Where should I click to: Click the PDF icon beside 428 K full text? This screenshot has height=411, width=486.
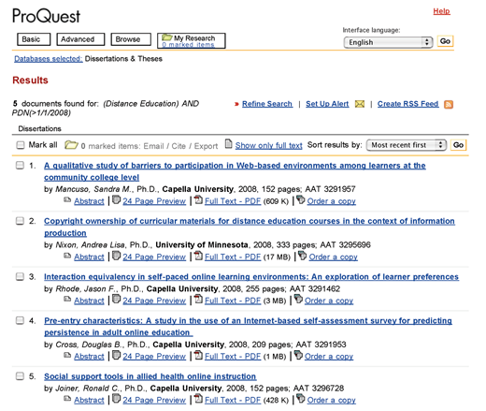point(198,399)
